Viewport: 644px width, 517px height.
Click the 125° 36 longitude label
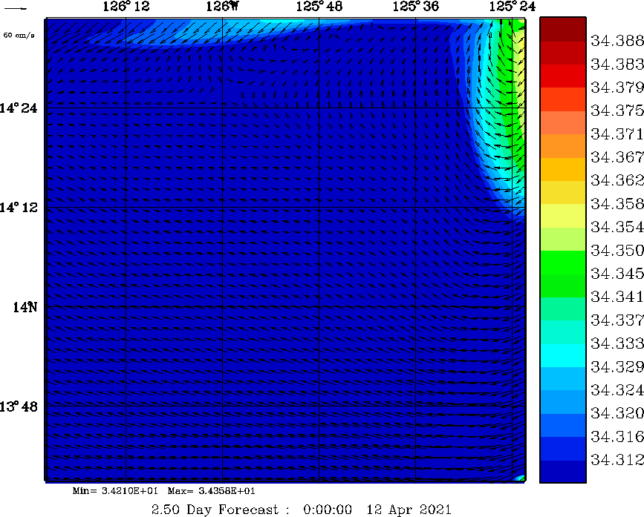(416, 6)
